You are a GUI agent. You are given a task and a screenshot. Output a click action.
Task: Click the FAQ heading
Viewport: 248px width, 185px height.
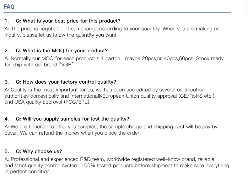pos(9,7)
